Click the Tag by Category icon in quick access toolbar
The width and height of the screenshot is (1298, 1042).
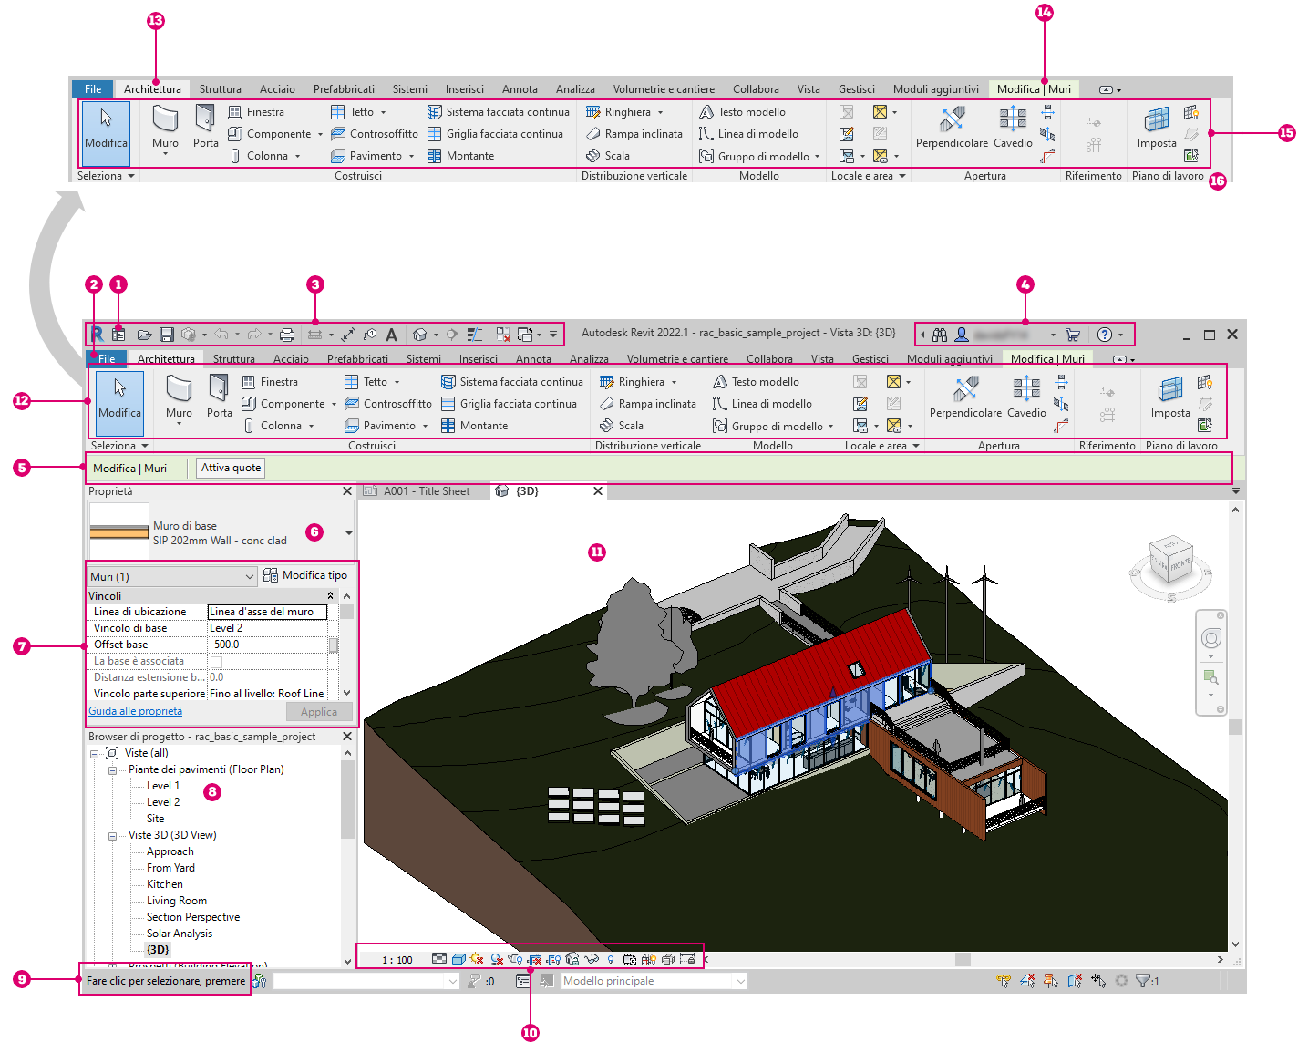coord(370,335)
